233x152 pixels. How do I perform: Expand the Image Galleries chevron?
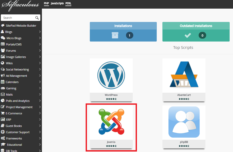40,57
